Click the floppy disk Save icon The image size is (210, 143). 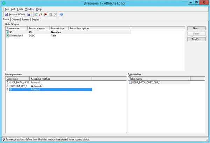coord(29,14)
